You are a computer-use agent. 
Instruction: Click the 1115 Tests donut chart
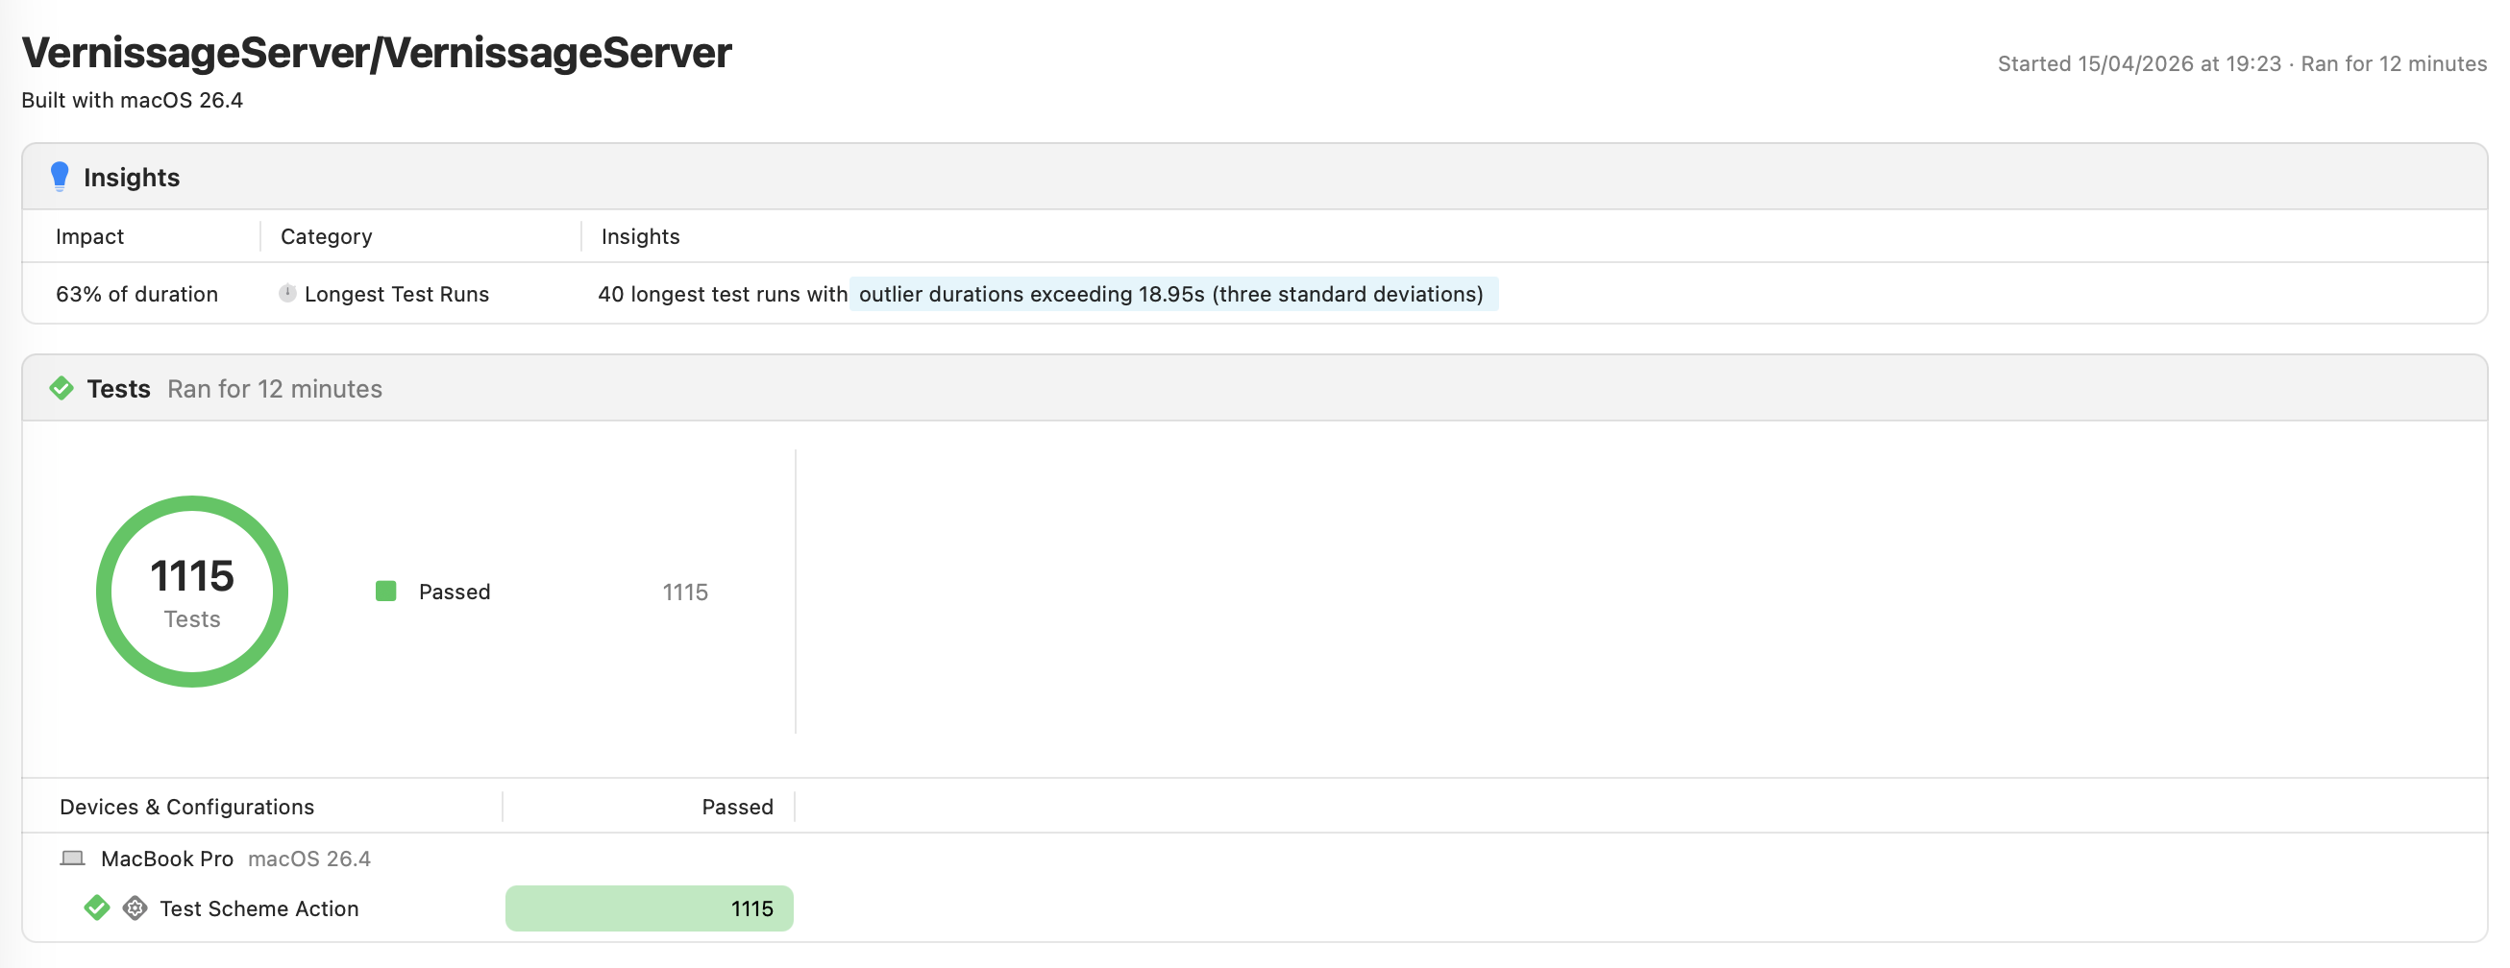(x=192, y=592)
